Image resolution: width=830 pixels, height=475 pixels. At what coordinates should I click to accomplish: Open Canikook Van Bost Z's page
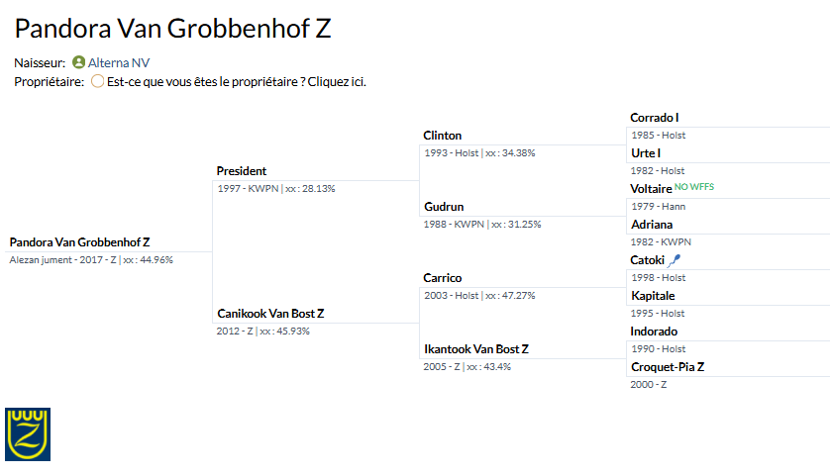tap(270, 314)
